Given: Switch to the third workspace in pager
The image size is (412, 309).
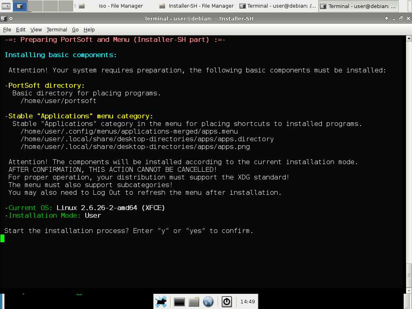Looking at the screenshot, I should click(50, 6).
